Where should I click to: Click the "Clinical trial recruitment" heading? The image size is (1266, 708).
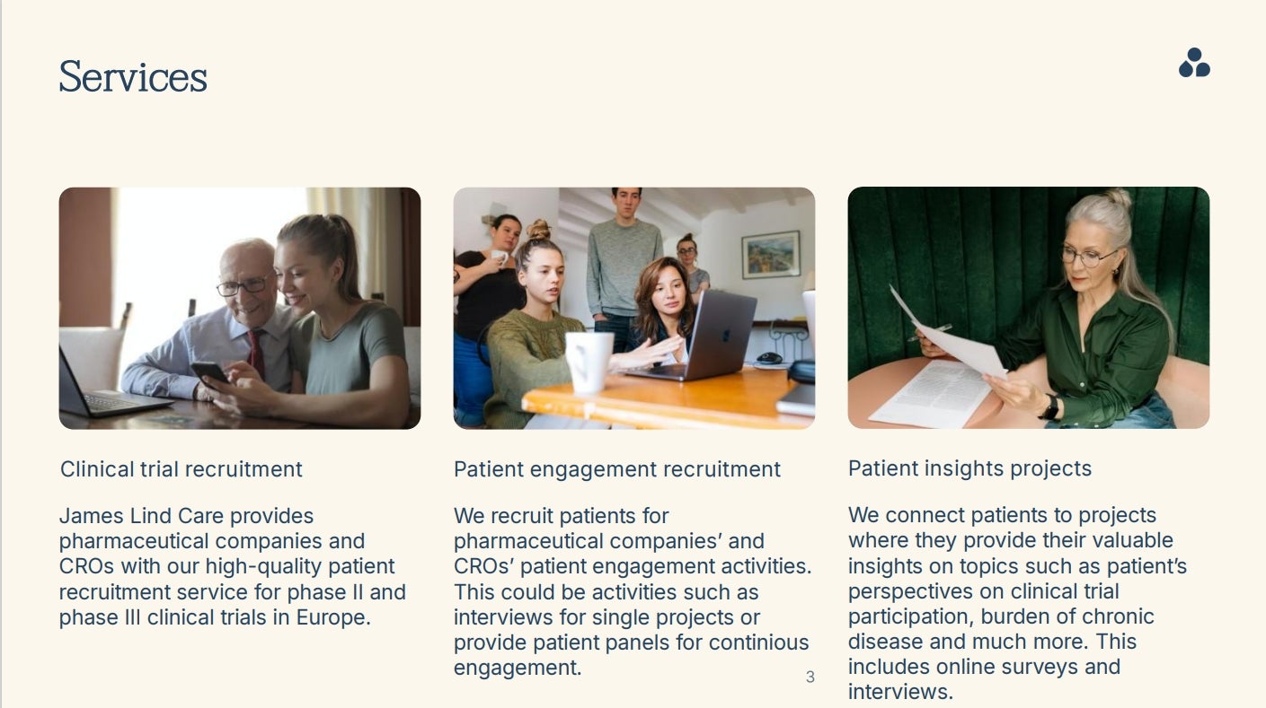click(x=181, y=469)
